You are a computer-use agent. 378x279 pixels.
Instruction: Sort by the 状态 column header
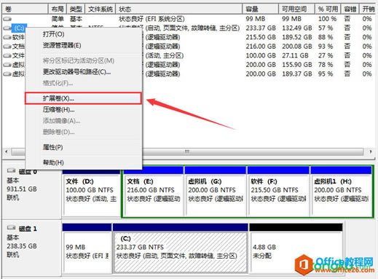click(179, 9)
